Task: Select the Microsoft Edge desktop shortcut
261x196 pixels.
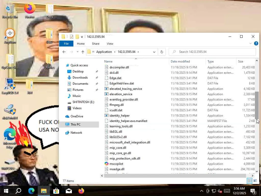Action: 10,139
